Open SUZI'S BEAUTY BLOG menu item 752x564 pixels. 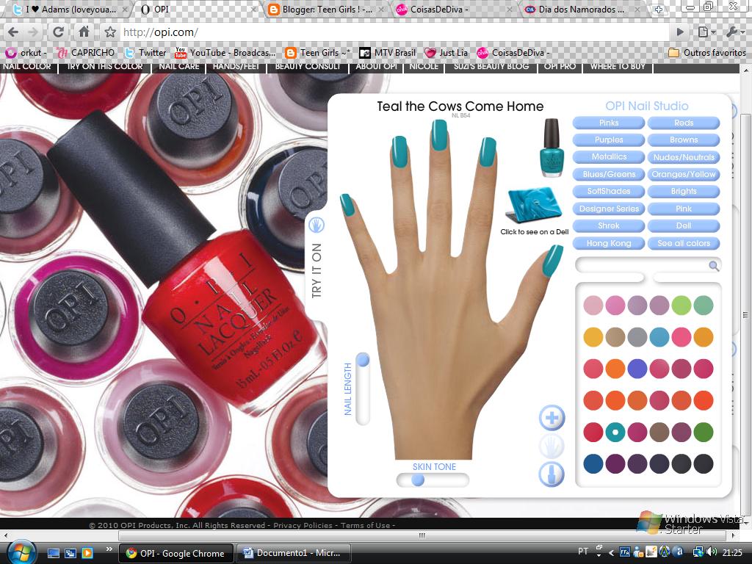[x=491, y=67]
